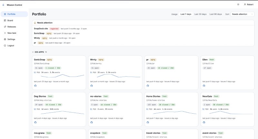Open Board in the sidebar

(14, 20)
